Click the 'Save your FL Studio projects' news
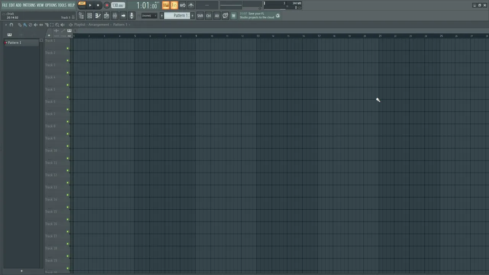Screen dimensions: 489x275 pos(257,16)
